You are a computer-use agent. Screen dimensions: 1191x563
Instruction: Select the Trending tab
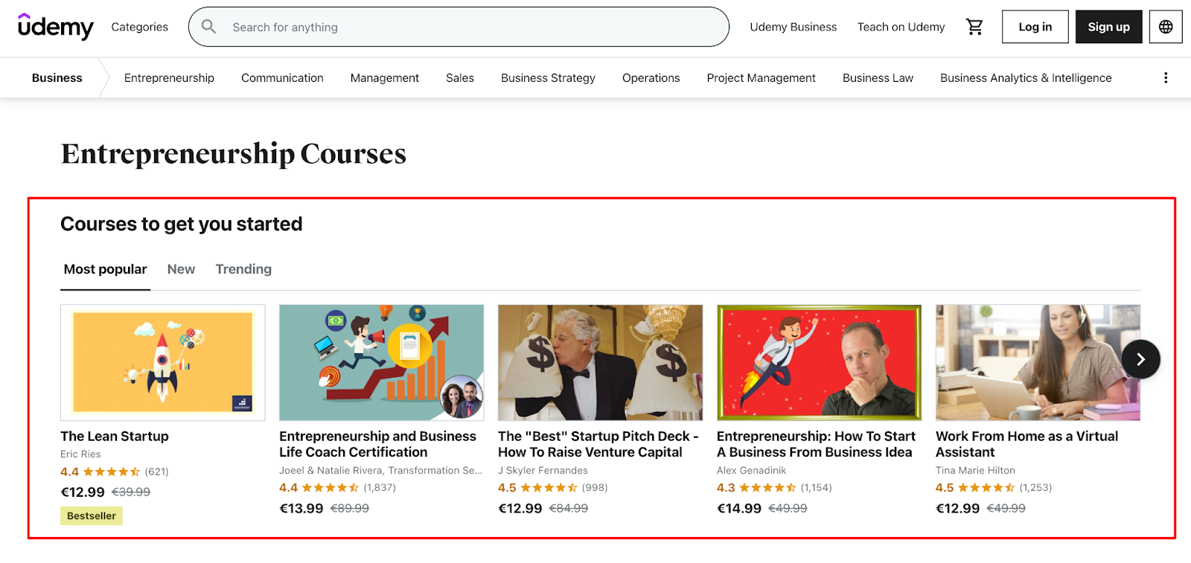(x=243, y=269)
